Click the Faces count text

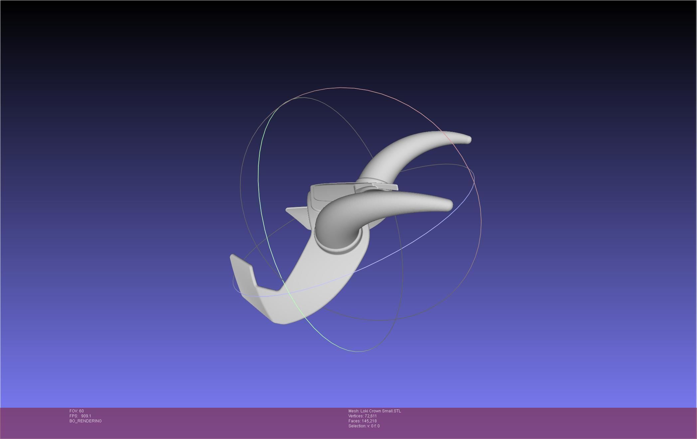pyautogui.click(x=362, y=421)
